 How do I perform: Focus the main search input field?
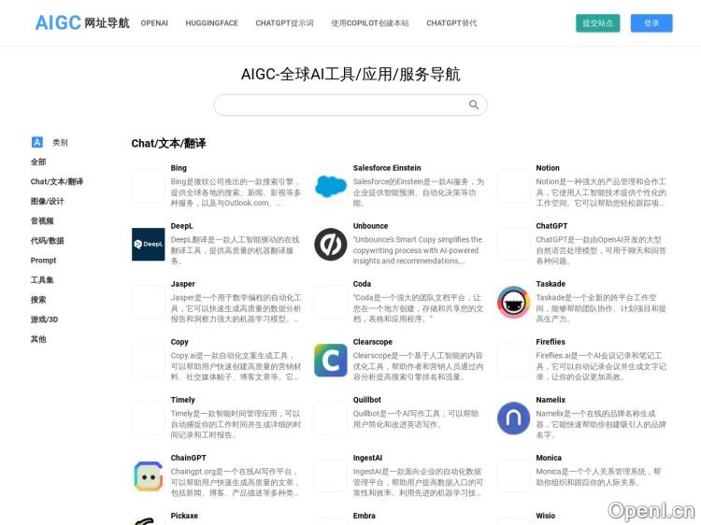[x=350, y=105]
